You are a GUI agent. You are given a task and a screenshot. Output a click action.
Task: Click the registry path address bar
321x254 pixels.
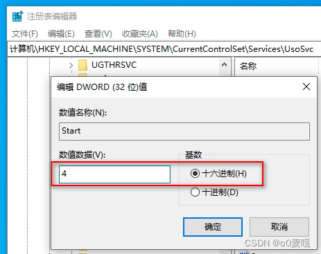pos(164,49)
